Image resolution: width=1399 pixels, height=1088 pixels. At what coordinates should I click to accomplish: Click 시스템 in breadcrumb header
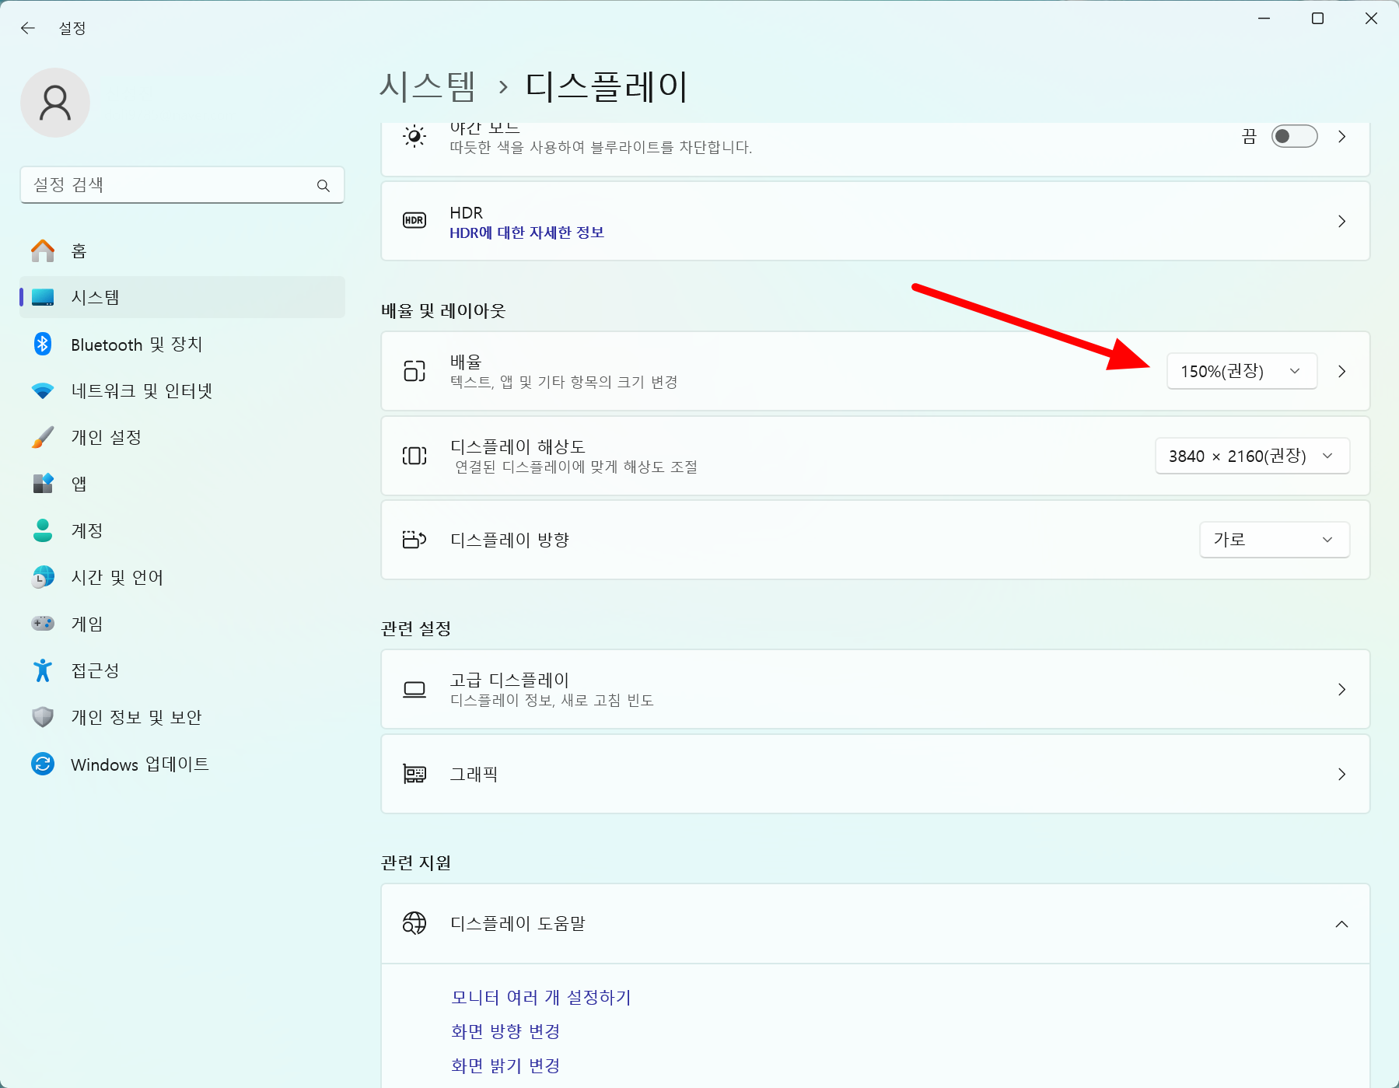click(x=427, y=86)
